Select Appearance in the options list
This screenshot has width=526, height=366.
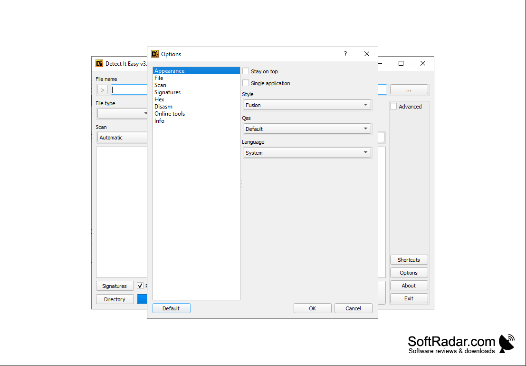(196, 71)
